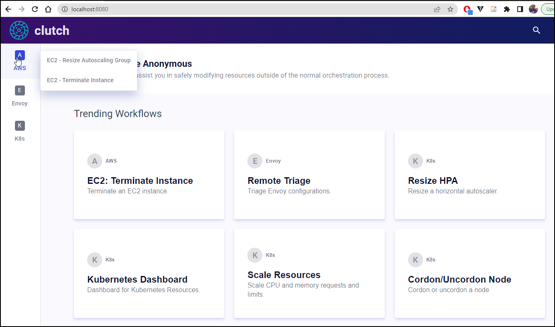555x327 pixels.
Task: Click the A avatar on EC2 Terminate card
Action: click(x=95, y=161)
